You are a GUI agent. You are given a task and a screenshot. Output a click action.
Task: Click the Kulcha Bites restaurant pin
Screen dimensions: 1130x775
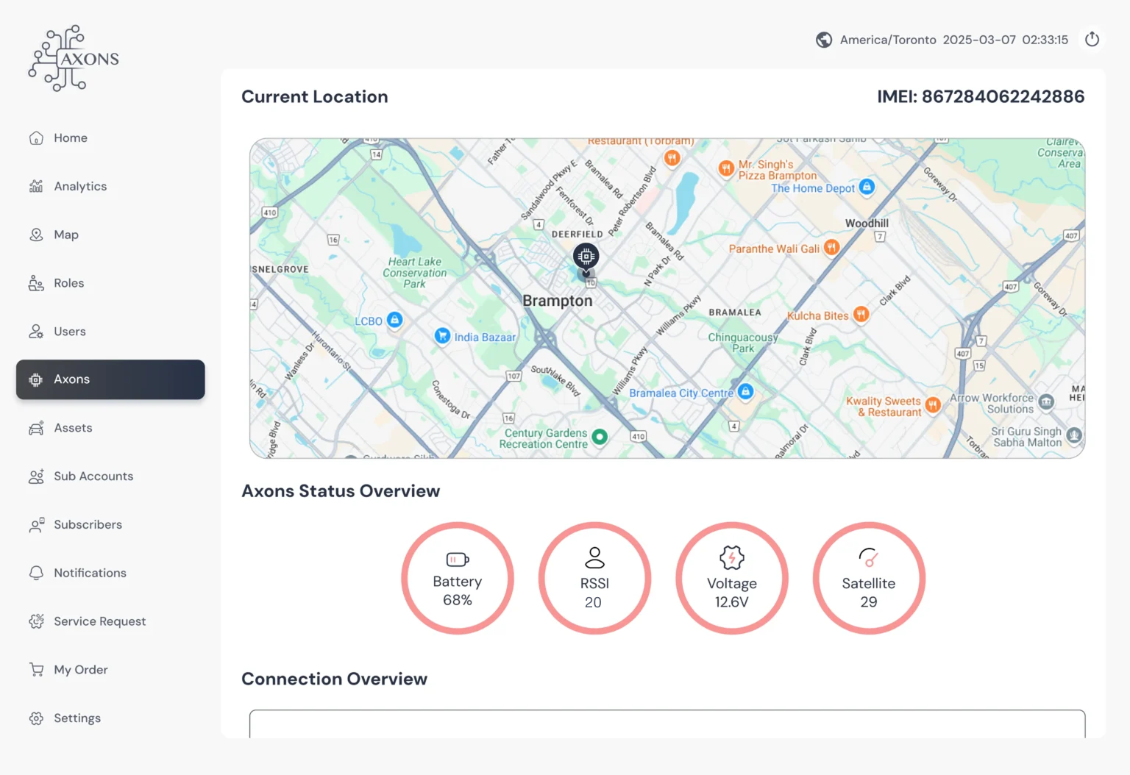click(861, 315)
